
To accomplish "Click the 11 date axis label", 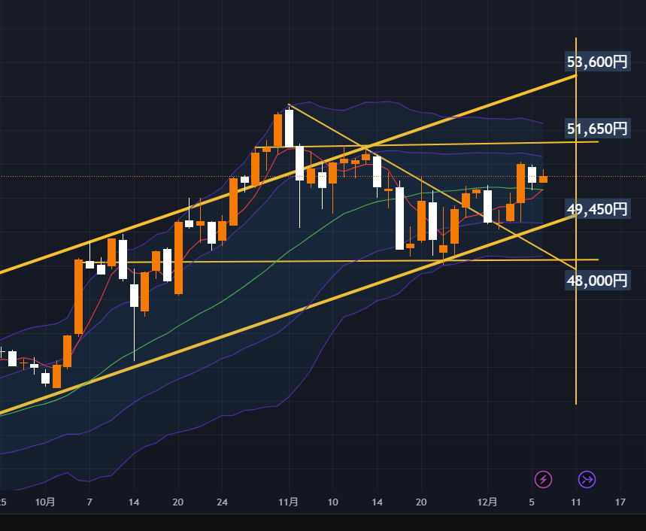I will (576, 502).
